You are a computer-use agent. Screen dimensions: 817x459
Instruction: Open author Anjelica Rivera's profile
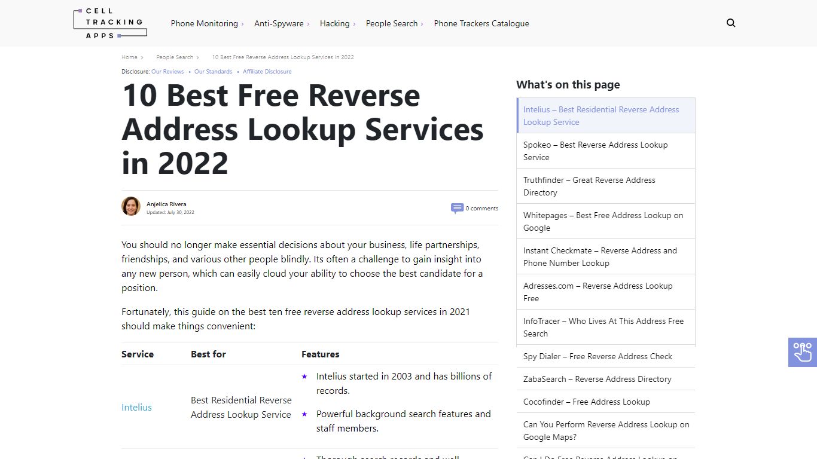click(166, 204)
